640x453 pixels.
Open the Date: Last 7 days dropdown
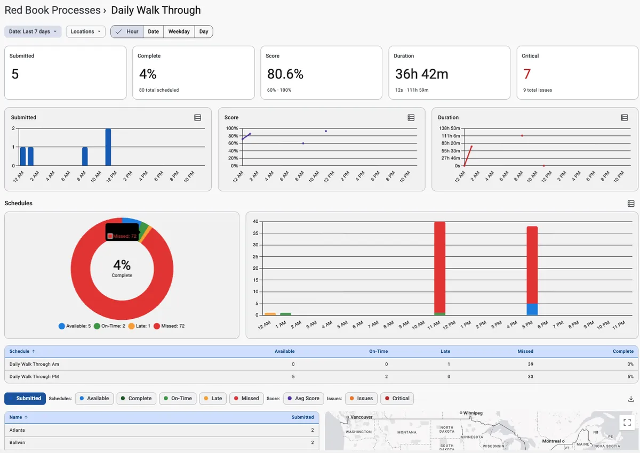[x=33, y=31]
